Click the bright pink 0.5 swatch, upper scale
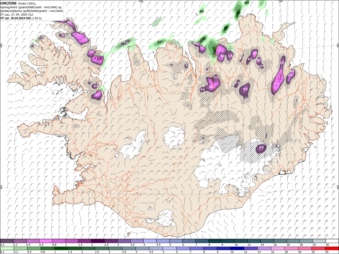This screenshot has width=339, height=254. (46, 241)
